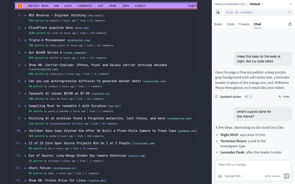Go to comments in Hacker News header

85,6
